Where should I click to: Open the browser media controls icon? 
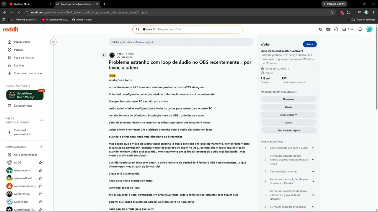pyautogui.click(x=359, y=12)
